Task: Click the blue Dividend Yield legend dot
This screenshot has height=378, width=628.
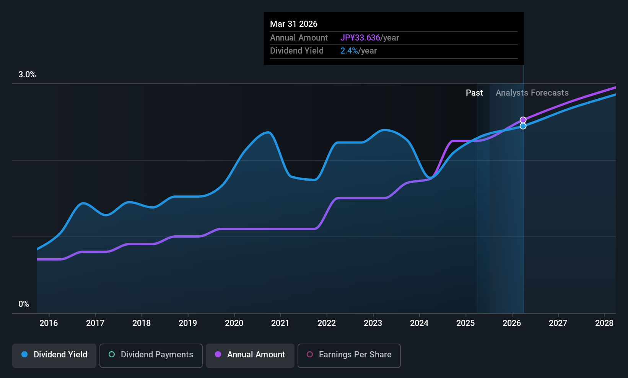Action: (x=24, y=354)
